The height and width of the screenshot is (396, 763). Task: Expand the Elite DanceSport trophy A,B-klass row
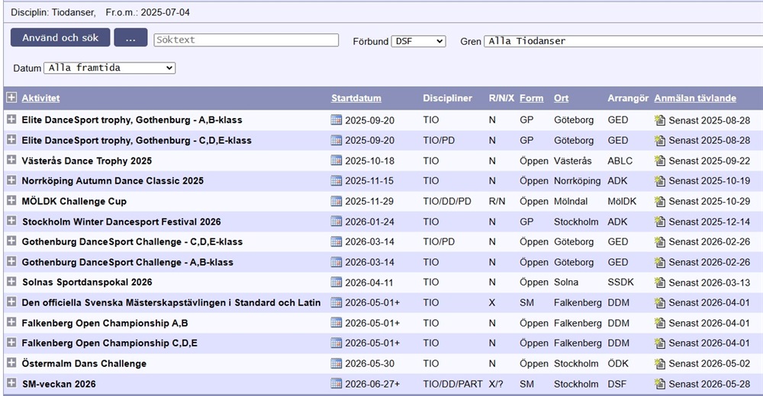click(11, 120)
